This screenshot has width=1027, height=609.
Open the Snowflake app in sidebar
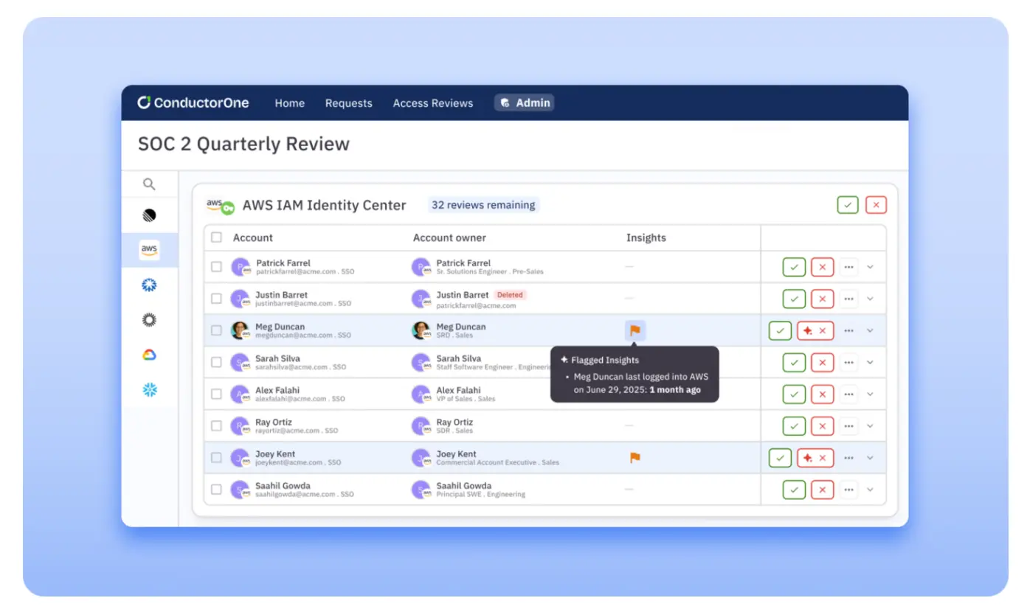[149, 390]
